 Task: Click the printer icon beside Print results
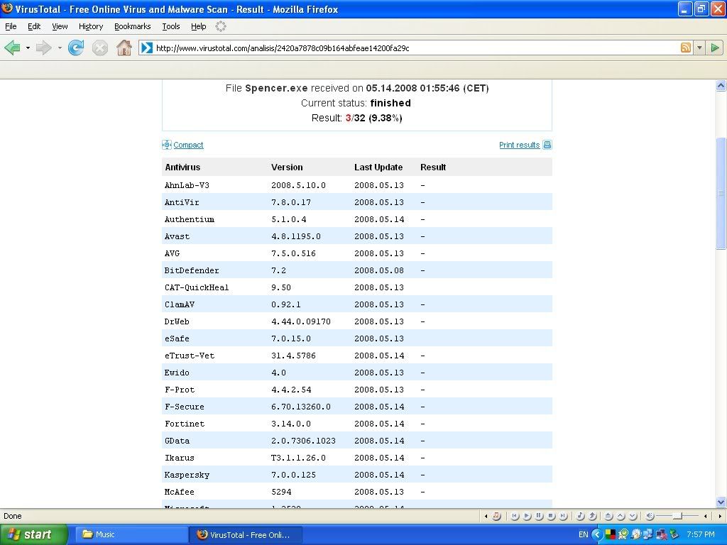coord(547,145)
